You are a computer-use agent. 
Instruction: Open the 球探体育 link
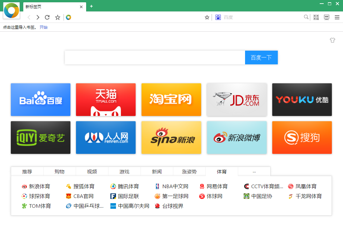(36, 196)
